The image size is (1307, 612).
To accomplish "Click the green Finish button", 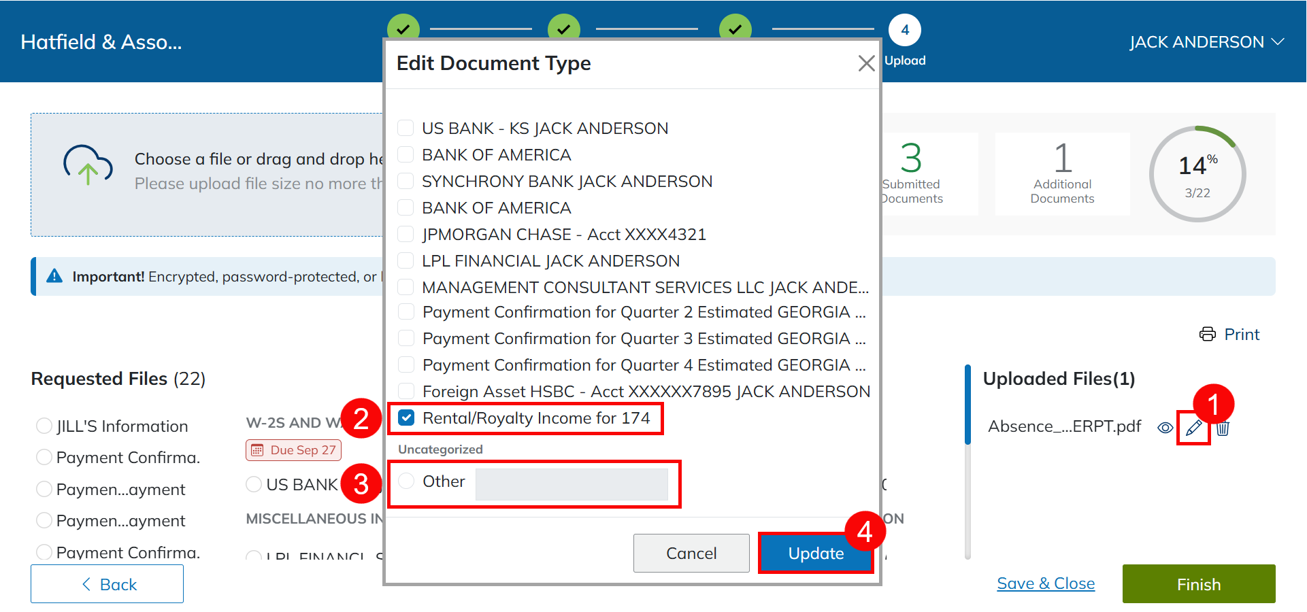I will [x=1199, y=583].
